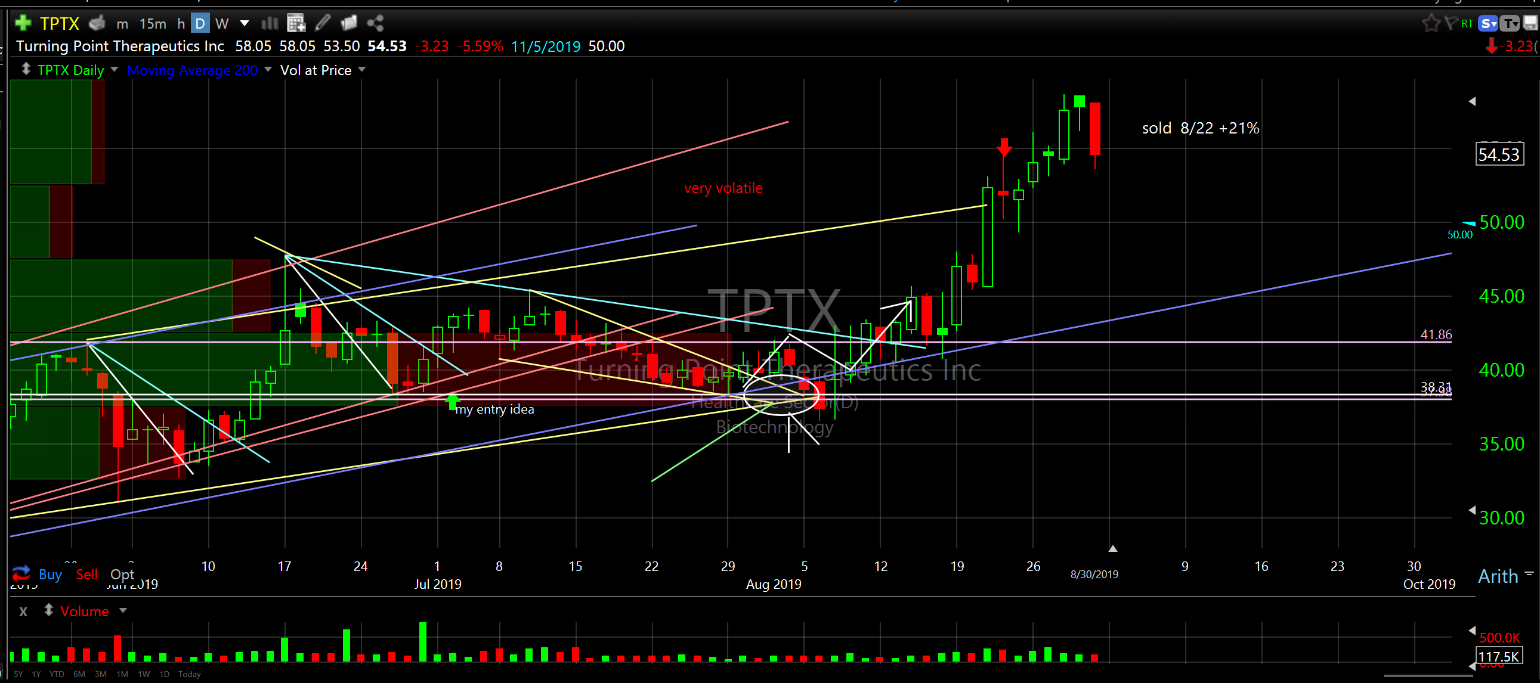Click the green plus add-symbol icon
This screenshot has height=683, width=1540.
(x=23, y=23)
